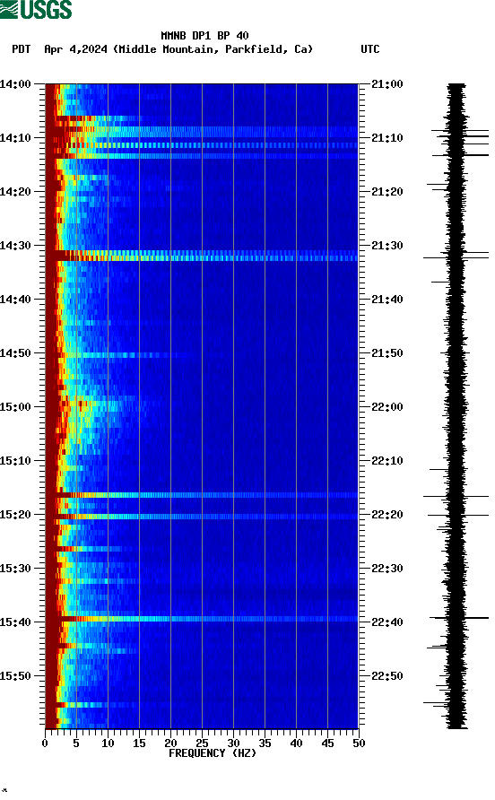
Task: Click the '35' frequency axis tick label
Action: [265, 743]
